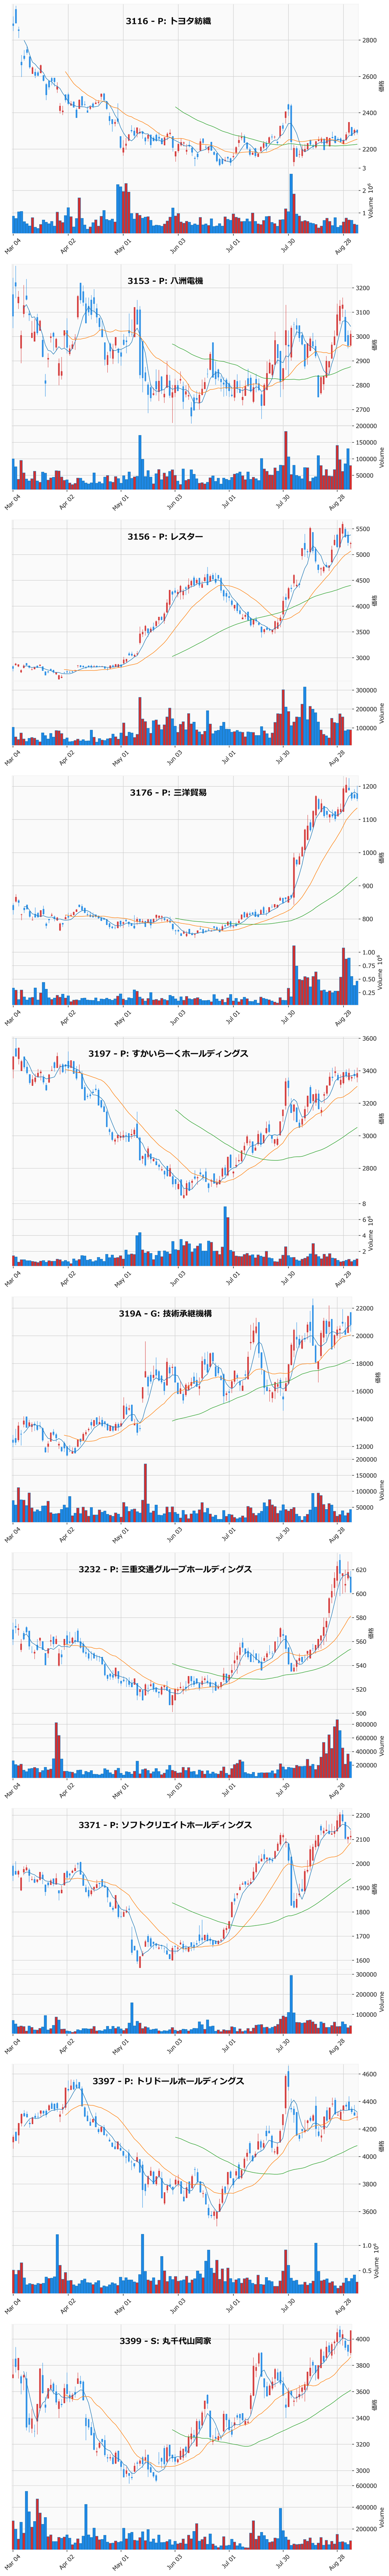389x2576 pixels.
Task: Click the chart title 319A - G: 技術承継機構
Action: coord(165,1314)
